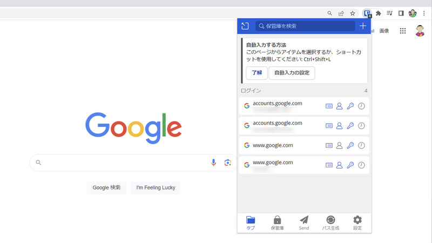
Task: Copy username of second accounts.google.com entry
Action: tap(340, 126)
